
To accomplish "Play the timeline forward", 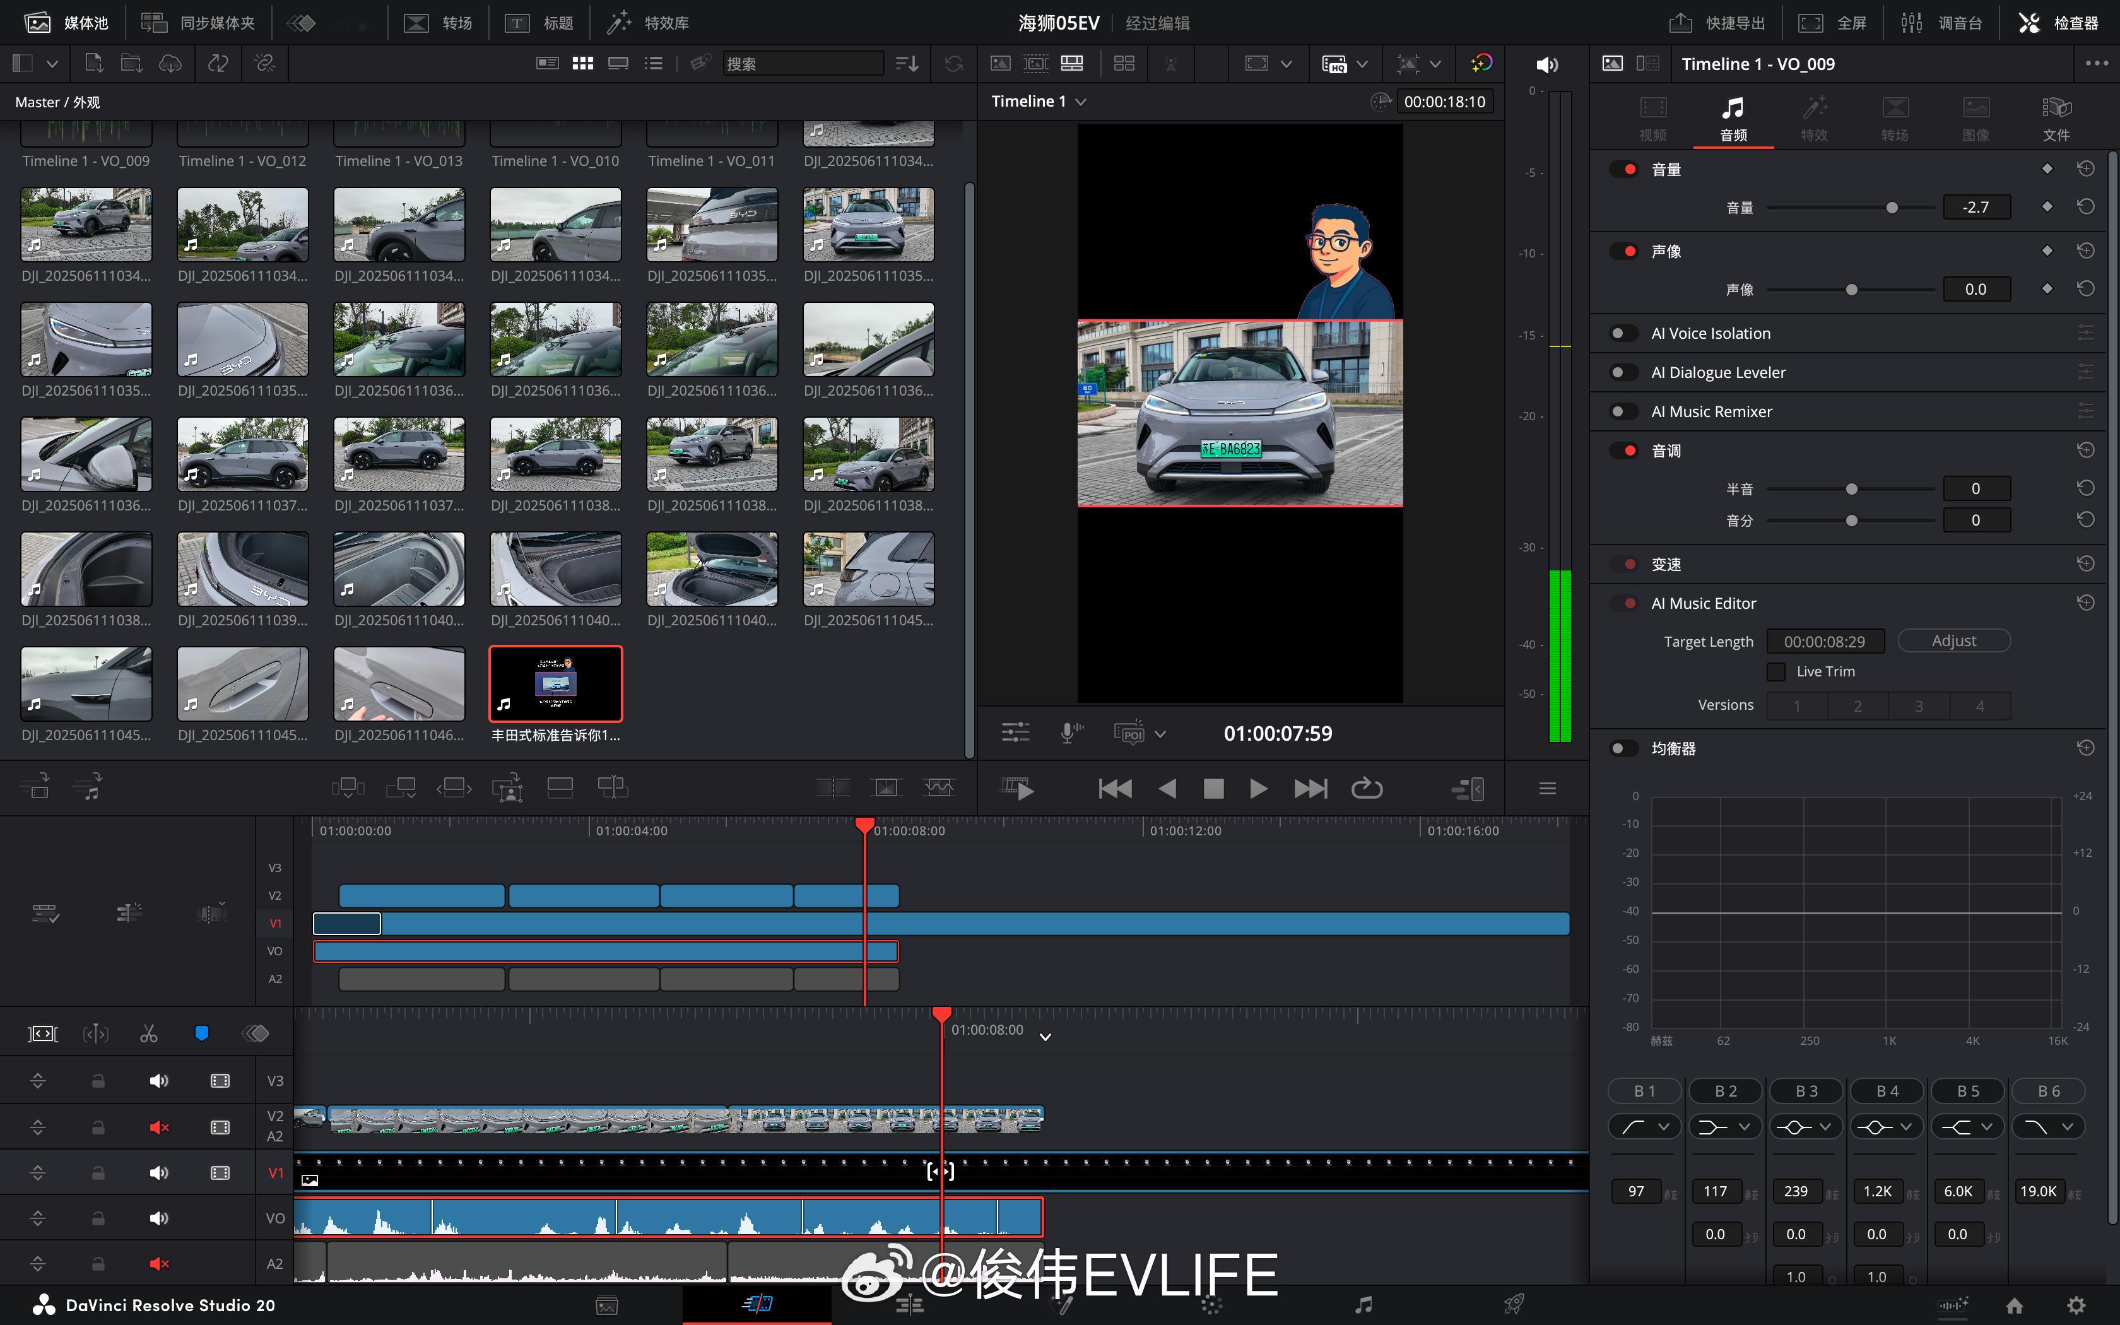I will [x=1258, y=789].
